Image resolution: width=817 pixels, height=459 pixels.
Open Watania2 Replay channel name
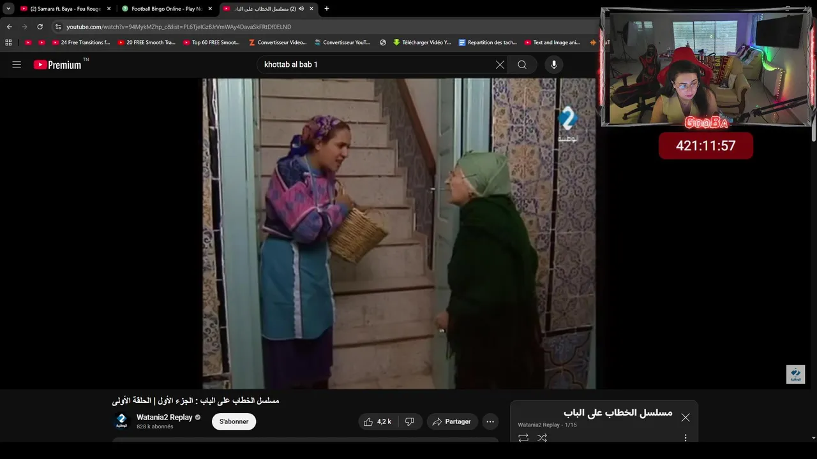[x=165, y=418]
